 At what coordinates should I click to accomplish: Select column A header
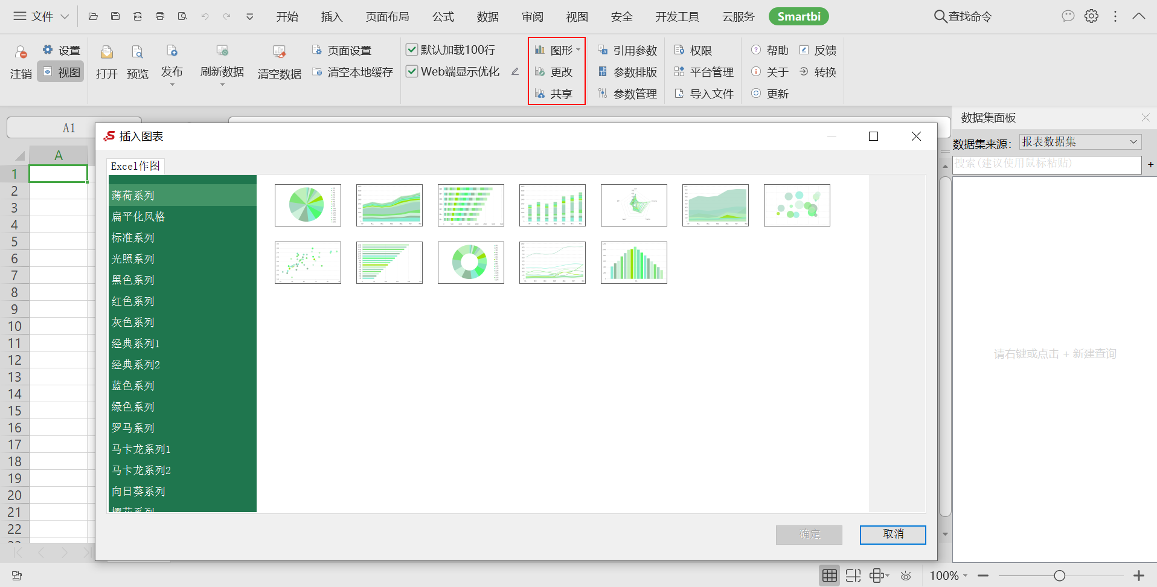(x=59, y=156)
